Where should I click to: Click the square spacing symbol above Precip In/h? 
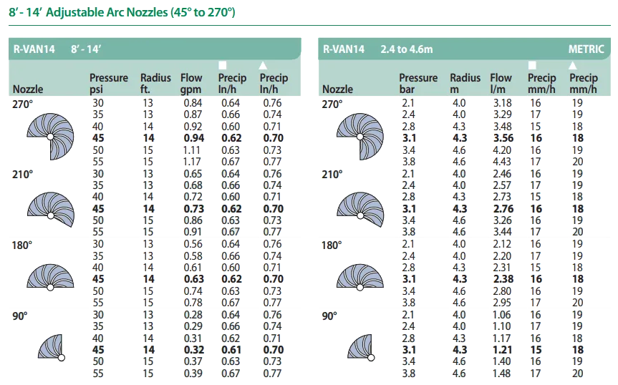coord(222,65)
